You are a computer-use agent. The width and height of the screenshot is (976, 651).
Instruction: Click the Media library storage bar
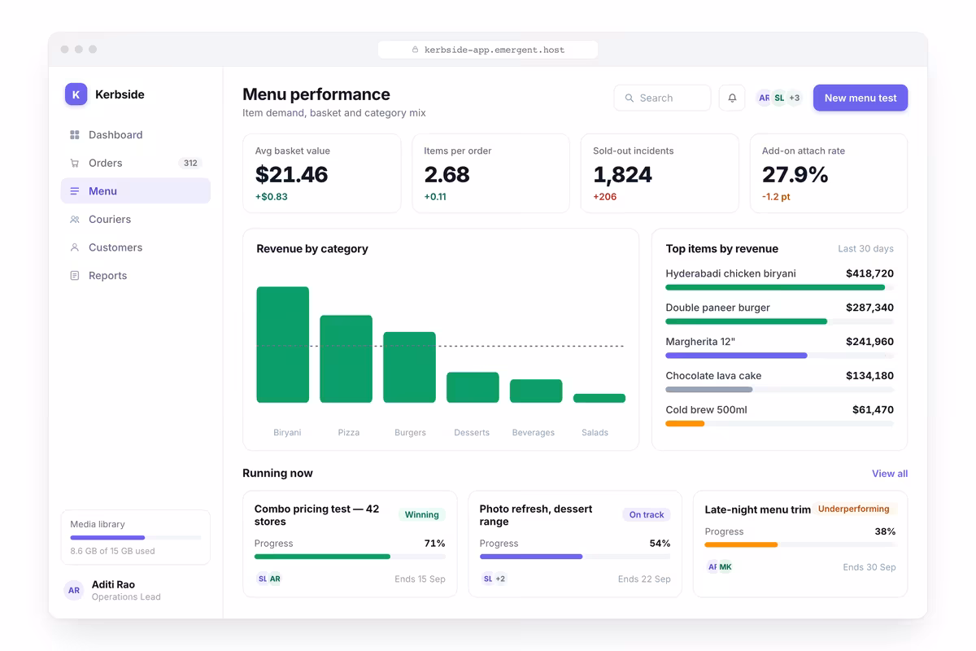[136, 538]
